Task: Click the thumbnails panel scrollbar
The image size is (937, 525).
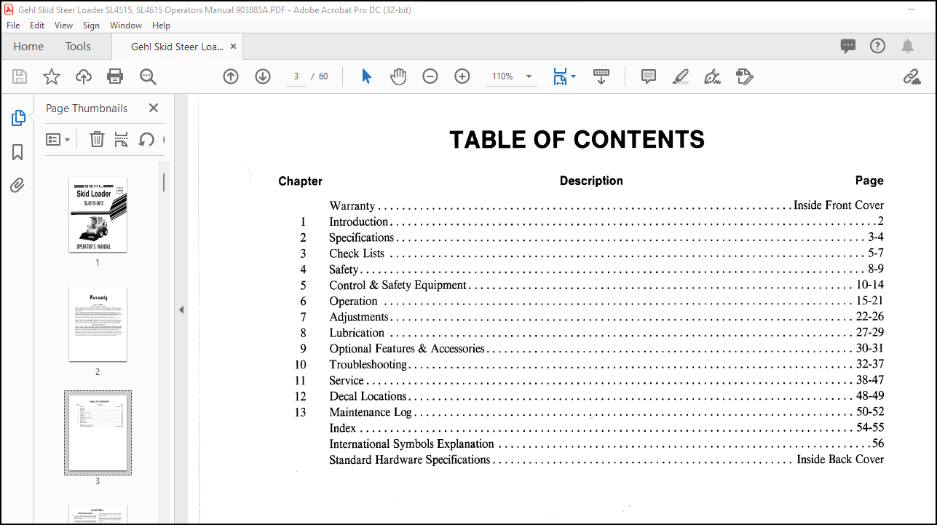Action: [164, 182]
